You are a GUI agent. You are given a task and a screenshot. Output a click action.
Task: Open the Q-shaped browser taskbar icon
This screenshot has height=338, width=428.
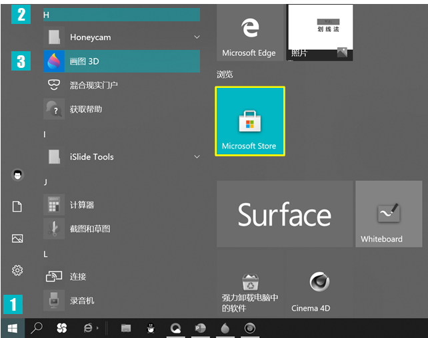(175, 328)
